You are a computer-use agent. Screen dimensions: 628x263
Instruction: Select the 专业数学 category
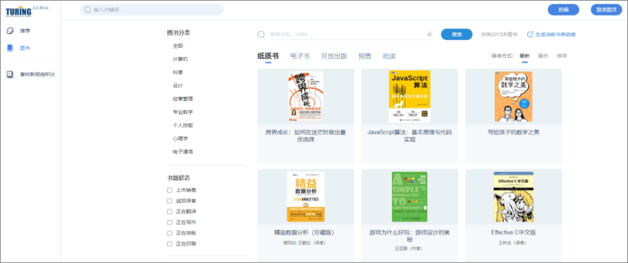(x=183, y=112)
